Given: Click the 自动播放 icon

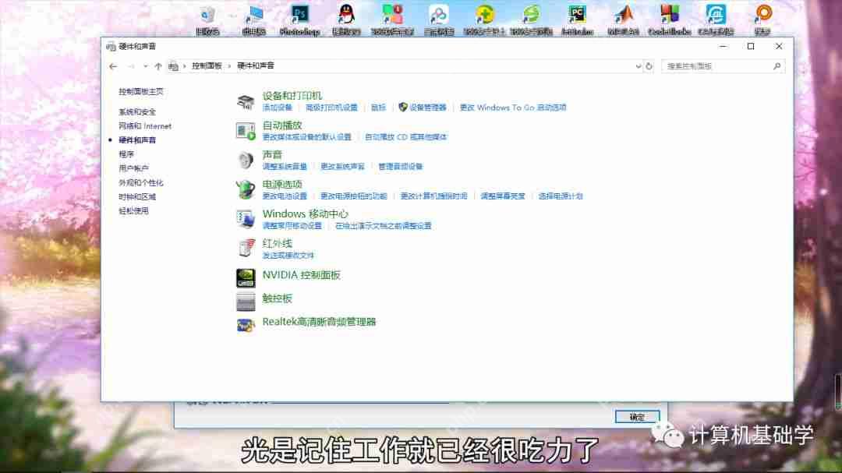Looking at the screenshot, I should coord(246,130).
